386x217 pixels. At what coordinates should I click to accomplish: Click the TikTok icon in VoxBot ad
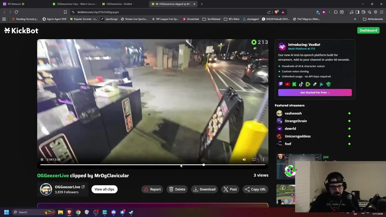(301, 84)
